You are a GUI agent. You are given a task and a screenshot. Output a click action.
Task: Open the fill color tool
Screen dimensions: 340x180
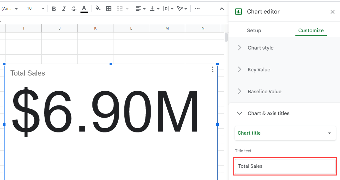(x=98, y=8)
